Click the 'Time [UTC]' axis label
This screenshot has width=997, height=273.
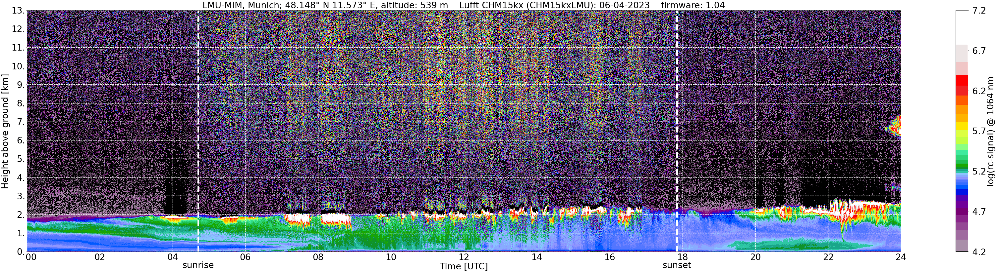coord(464,266)
